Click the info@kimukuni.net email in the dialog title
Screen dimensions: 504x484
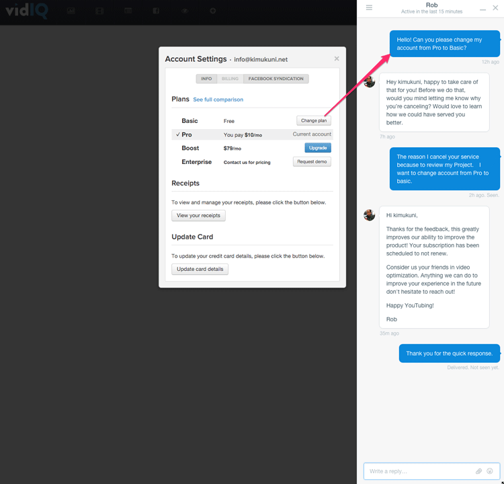click(261, 60)
